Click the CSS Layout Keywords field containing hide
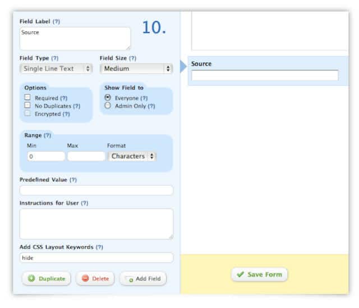Screen dimensions: 359x308 point(96,258)
